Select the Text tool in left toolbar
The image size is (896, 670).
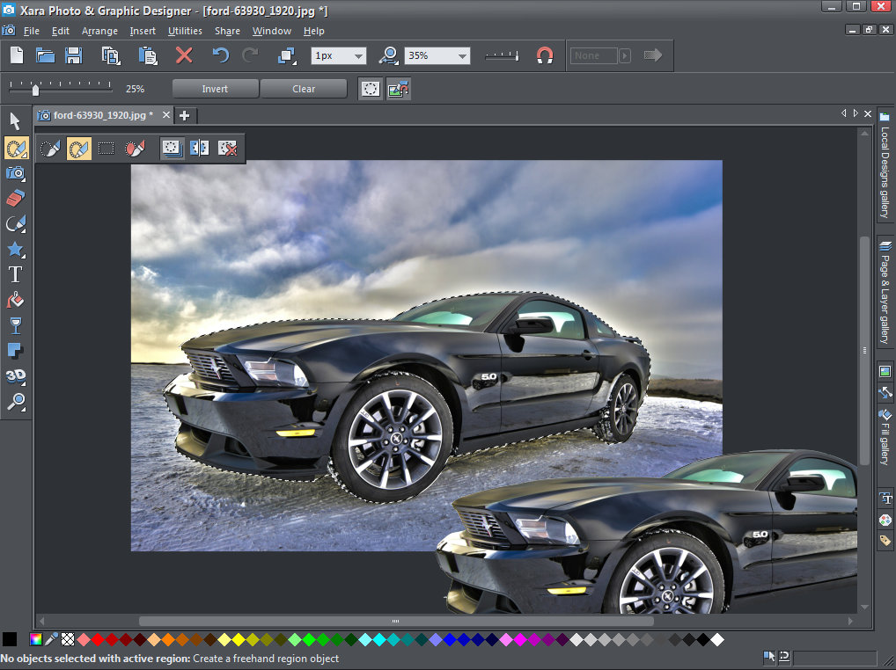(15, 275)
